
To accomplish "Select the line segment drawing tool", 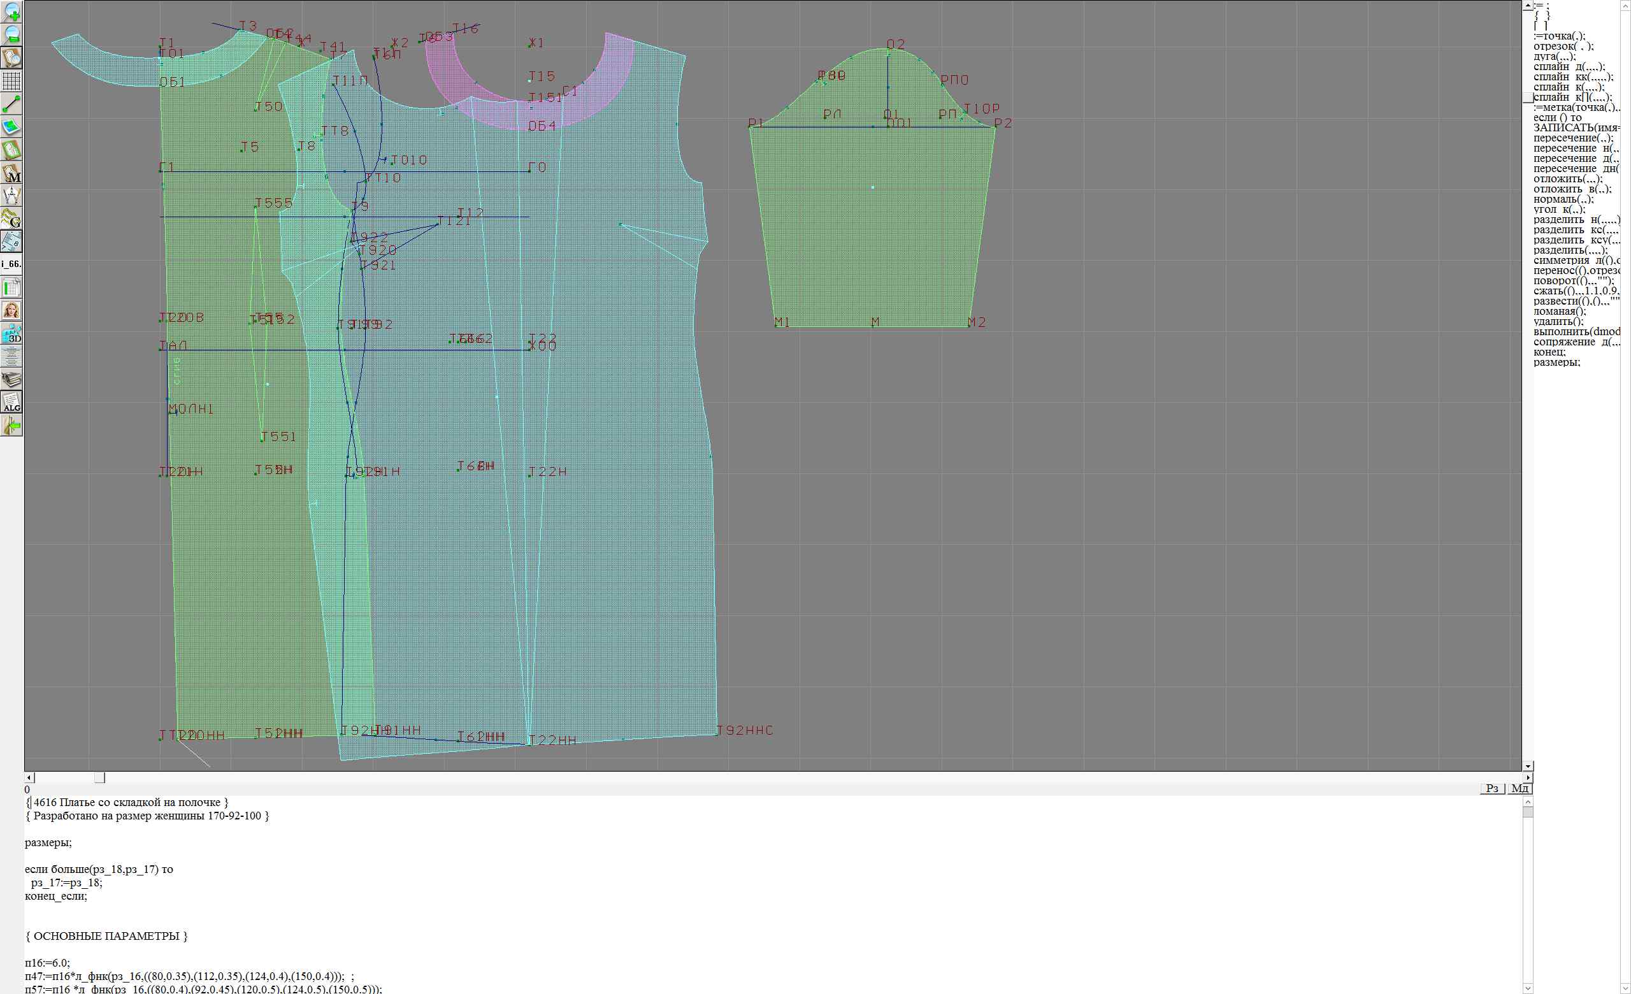I will point(12,104).
